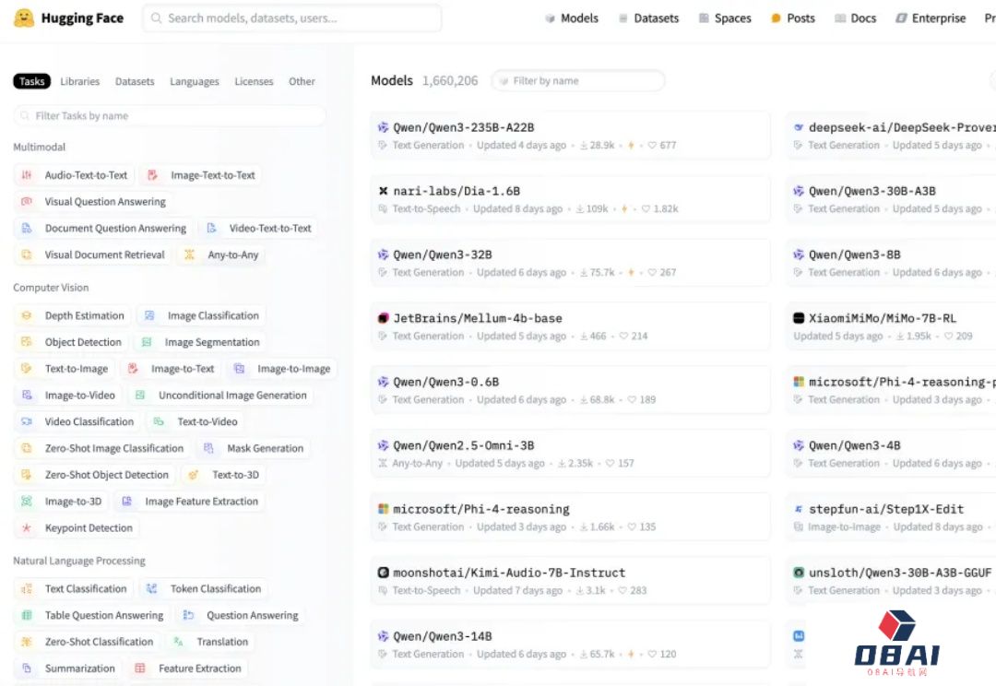Click the Object Detection icon
The height and width of the screenshot is (686, 996).
(x=26, y=342)
